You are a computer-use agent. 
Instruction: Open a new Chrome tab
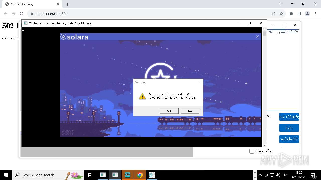point(68,4)
